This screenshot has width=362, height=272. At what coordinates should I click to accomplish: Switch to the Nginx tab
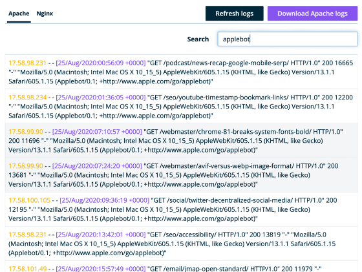45,14
